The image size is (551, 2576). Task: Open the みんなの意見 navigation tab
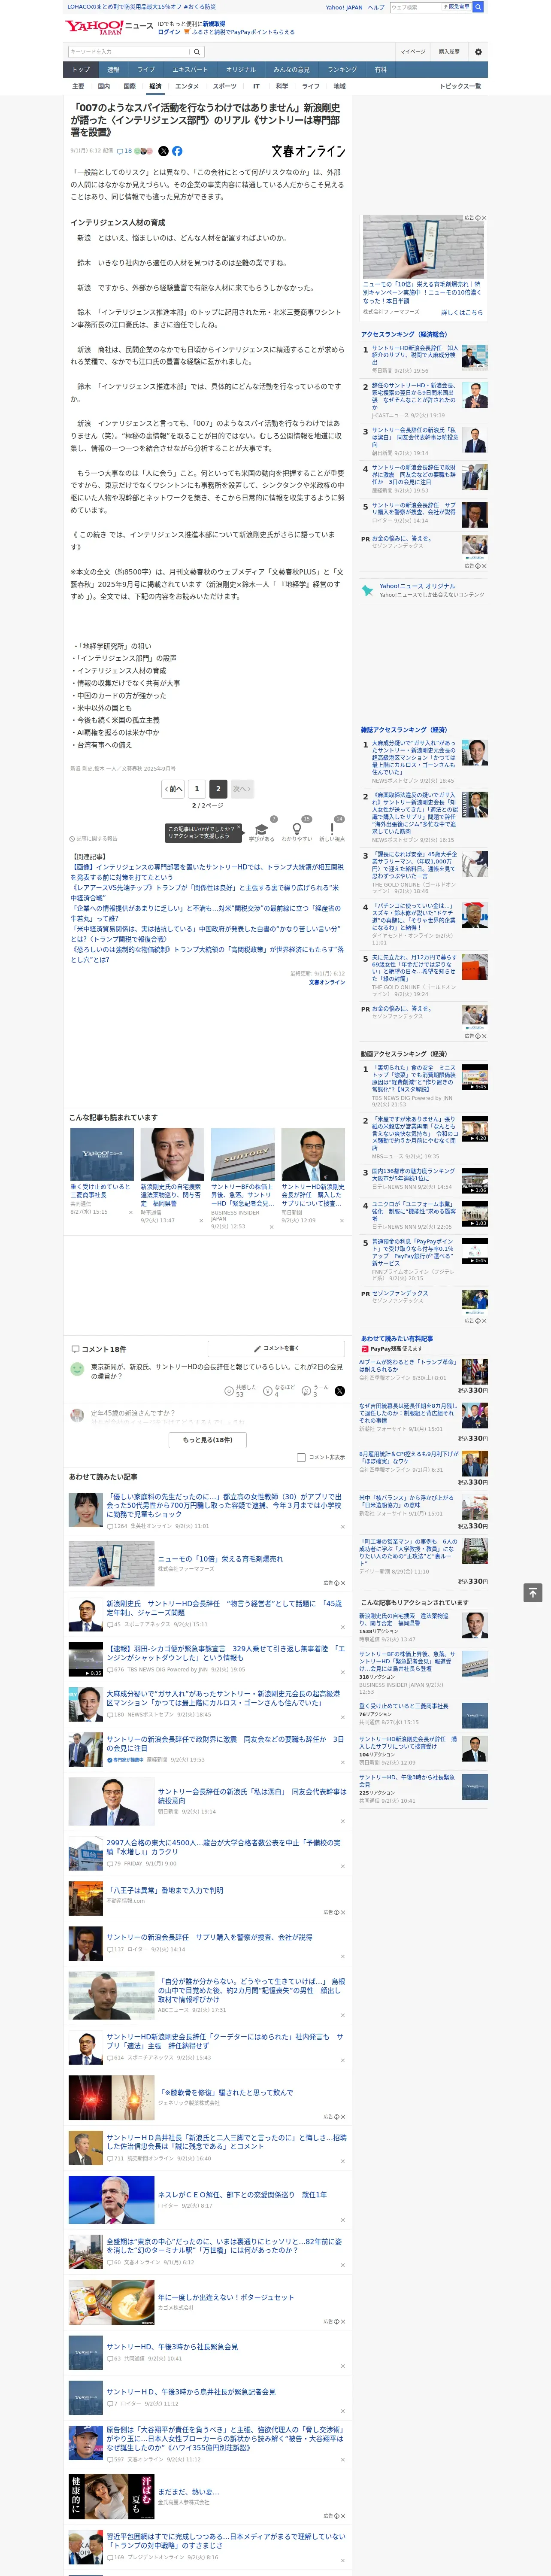coord(291,70)
